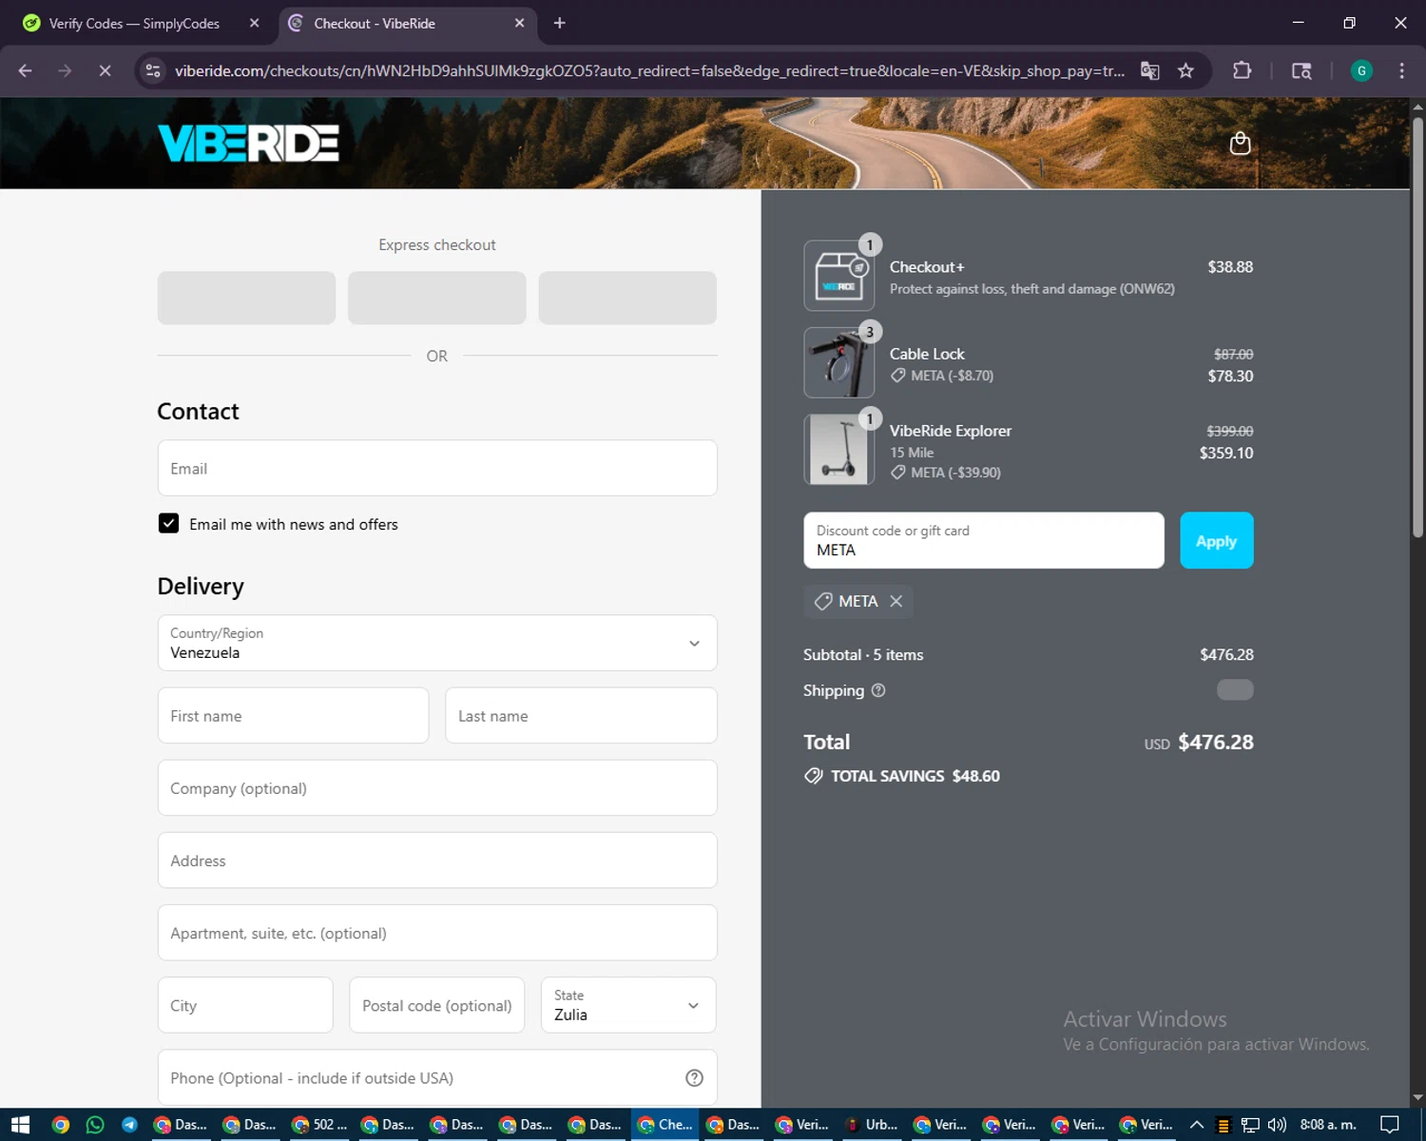Click the search tabs side panel icon
The height and width of the screenshot is (1141, 1426).
(x=1301, y=70)
